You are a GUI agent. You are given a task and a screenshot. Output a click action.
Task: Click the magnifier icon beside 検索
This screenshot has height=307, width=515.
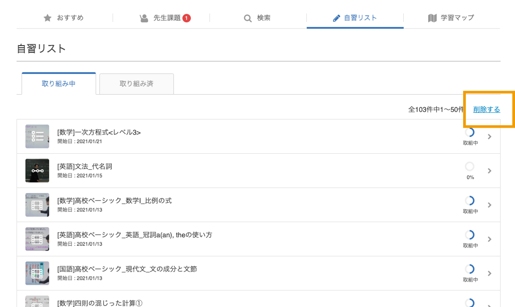tap(248, 18)
